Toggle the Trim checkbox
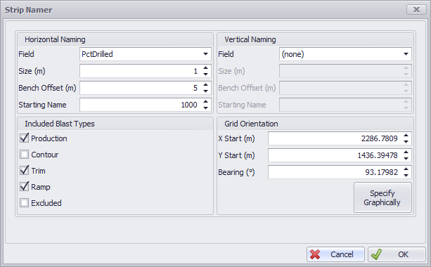The height and width of the screenshot is (267, 431). [x=24, y=170]
